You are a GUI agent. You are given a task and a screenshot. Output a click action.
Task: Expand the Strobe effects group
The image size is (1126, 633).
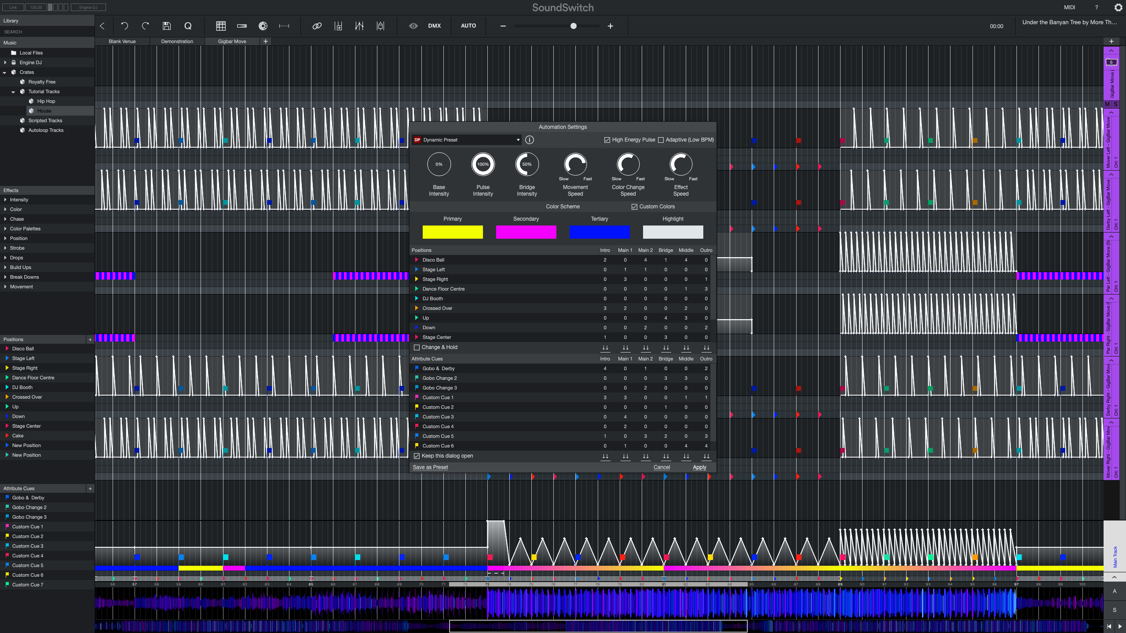(5, 248)
